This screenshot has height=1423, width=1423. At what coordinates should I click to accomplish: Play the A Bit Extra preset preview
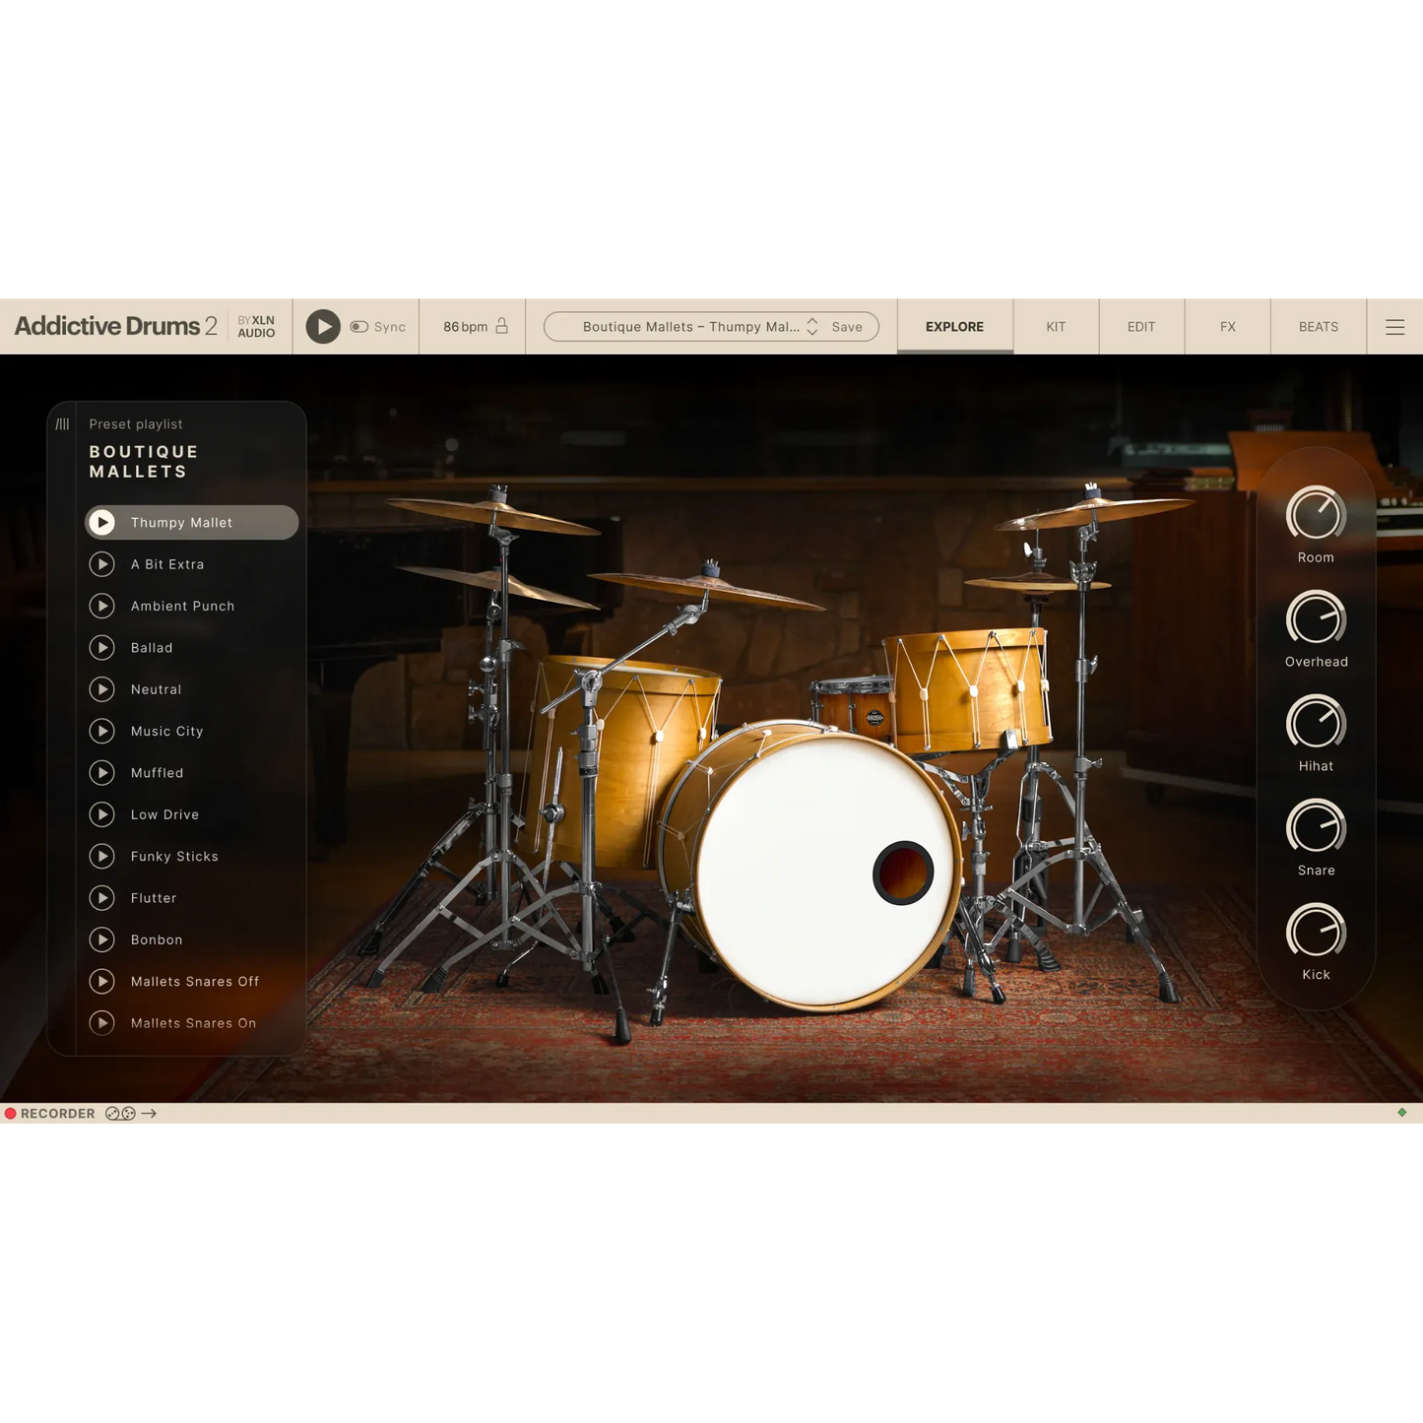[x=102, y=564]
